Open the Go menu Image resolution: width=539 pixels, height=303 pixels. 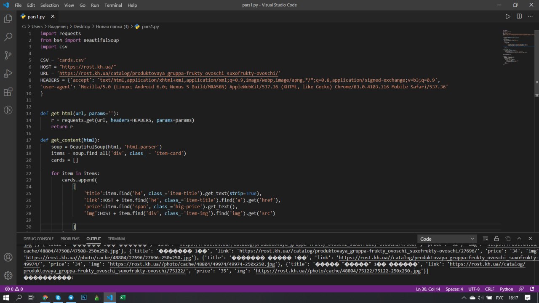tap(83, 5)
